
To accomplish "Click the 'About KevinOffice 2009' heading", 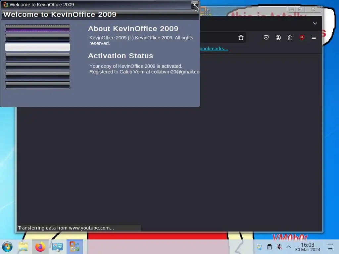I will pos(133,28).
